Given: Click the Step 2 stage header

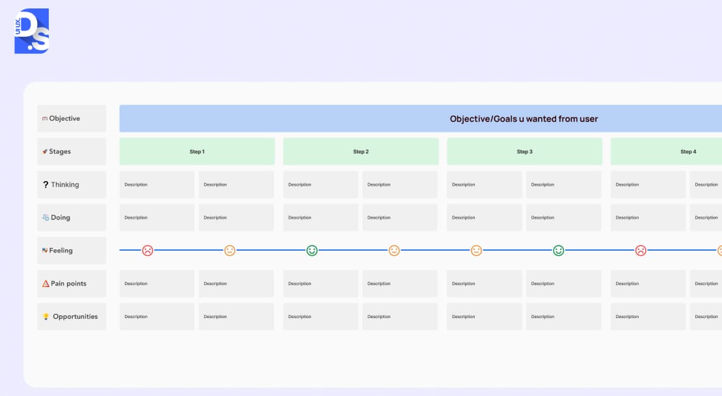Looking at the screenshot, I should click(x=361, y=151).
